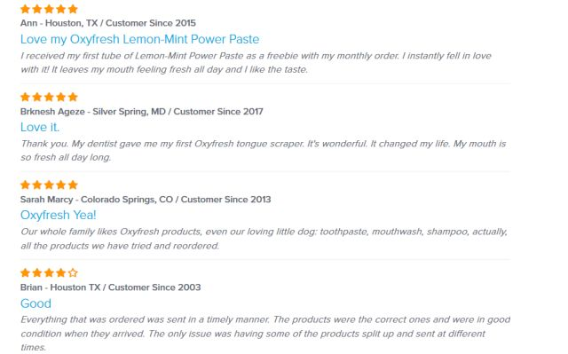Screen dimensions: 568x354
Task: Click the first star of Brian's rating
Action: (x=25, y=272)
